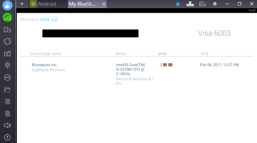
Task: Click the blue star premium icon
Action: pyautogui.click(x=178, y=4)
